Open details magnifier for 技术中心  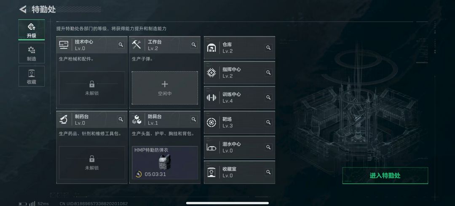(x=121, y=44)
